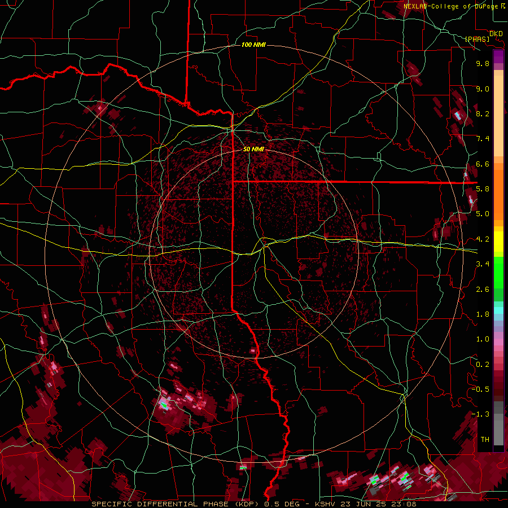Click the 9.0 value on the legend

click(x=483, y=89)
